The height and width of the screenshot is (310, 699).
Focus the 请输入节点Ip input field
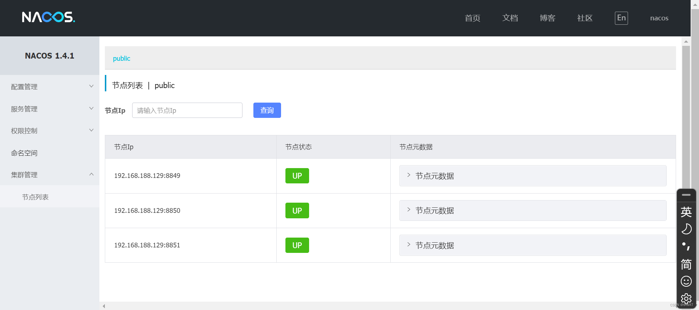(187, 110)
